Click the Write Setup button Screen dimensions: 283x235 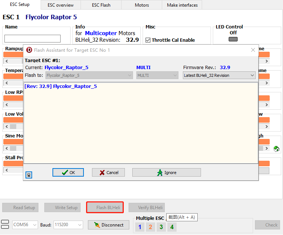pos(62,208)
